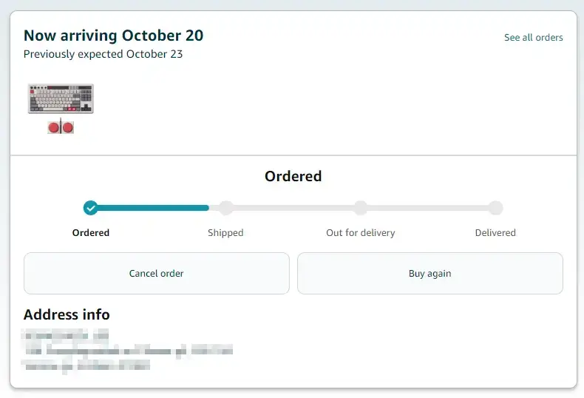
Task: Open the keyboard product image
Action: pyautogui.click(x=61, y=98)
